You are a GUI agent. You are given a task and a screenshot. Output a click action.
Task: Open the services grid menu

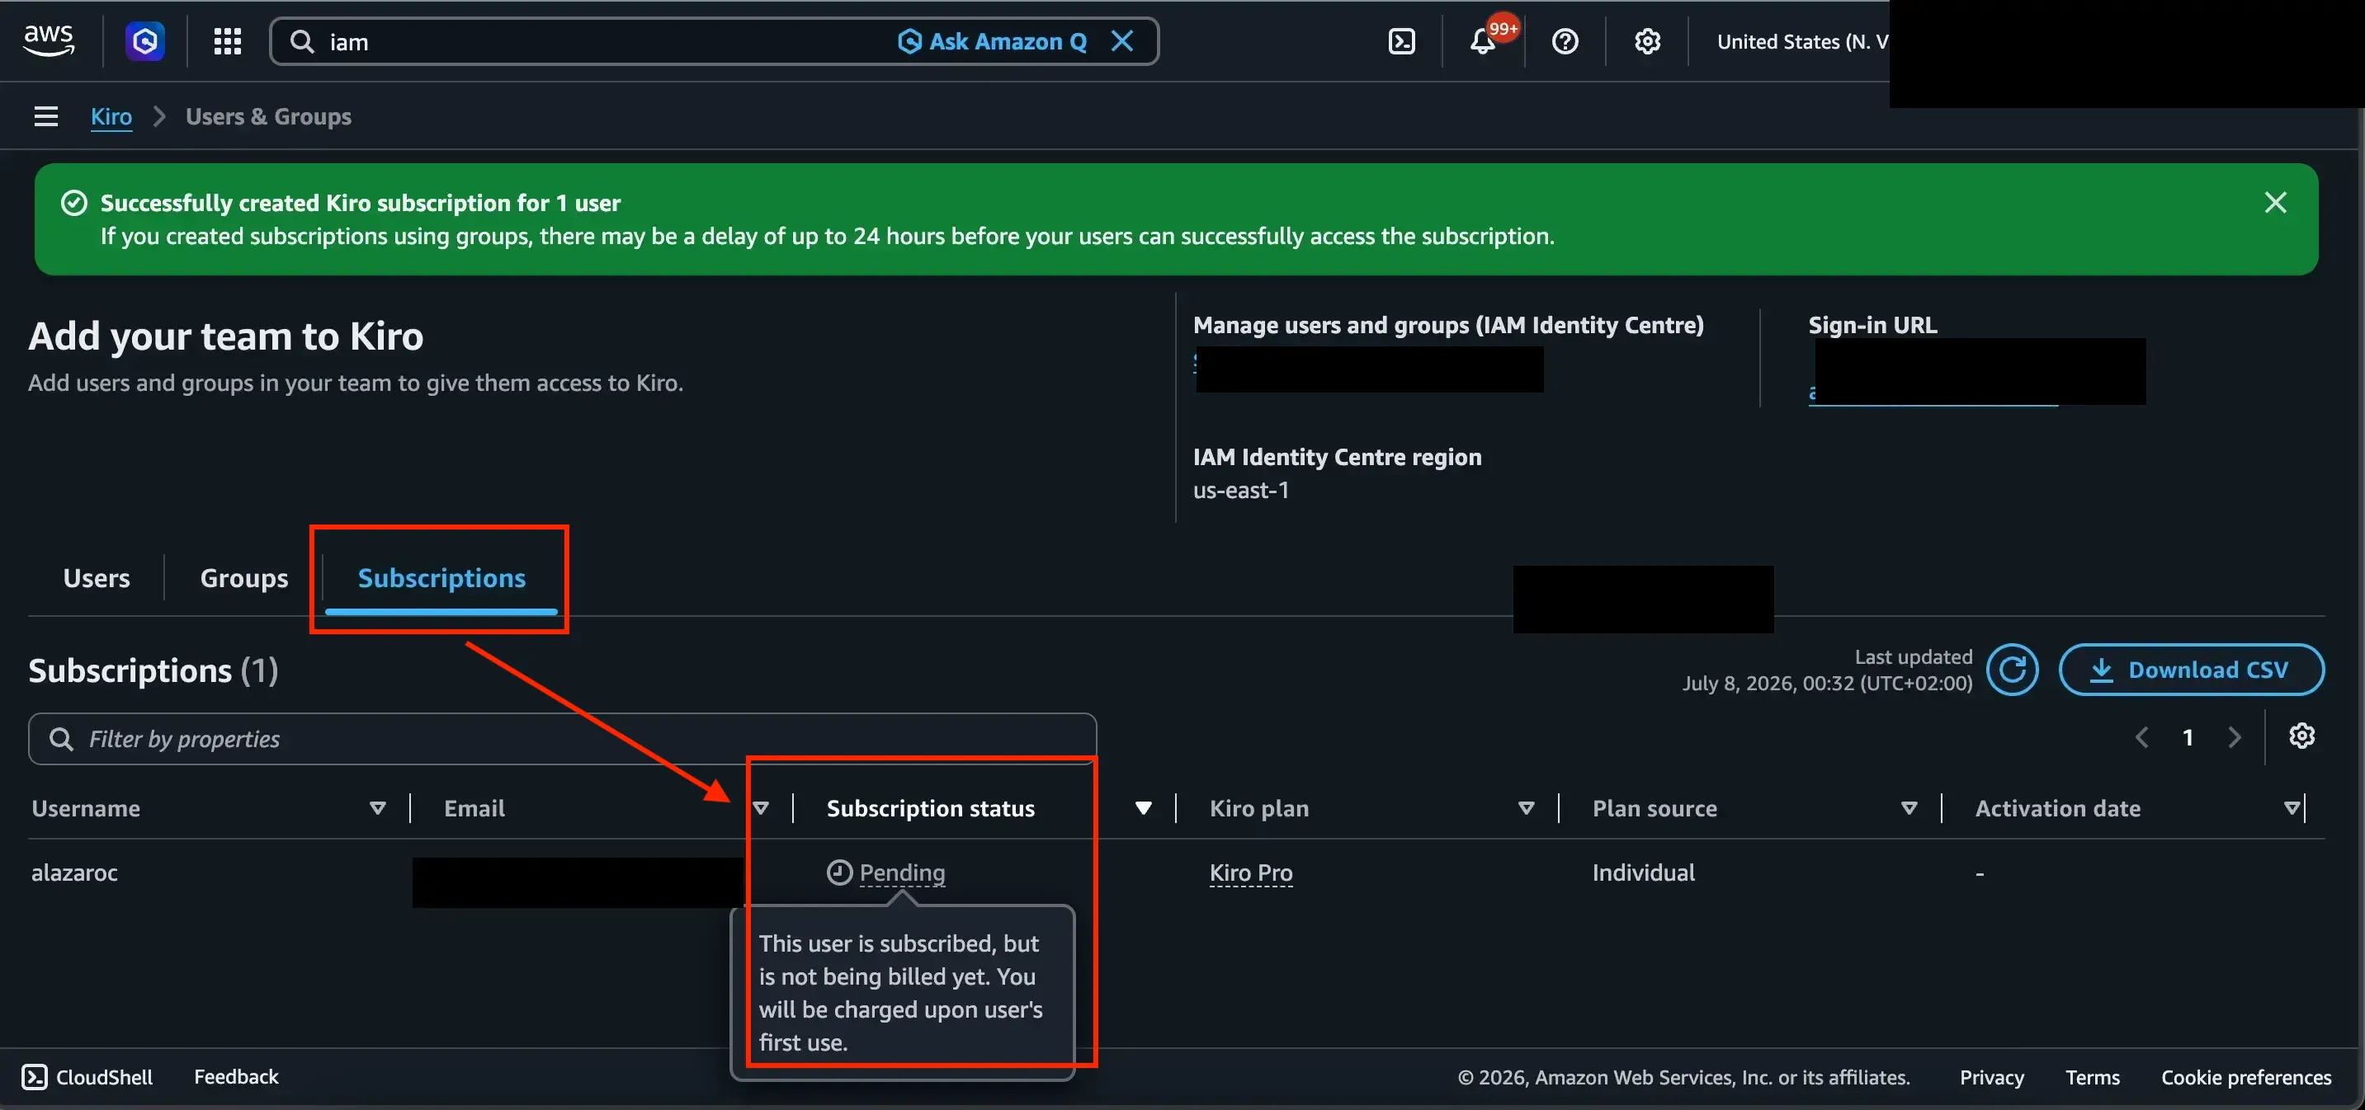[x=227, y=41]
